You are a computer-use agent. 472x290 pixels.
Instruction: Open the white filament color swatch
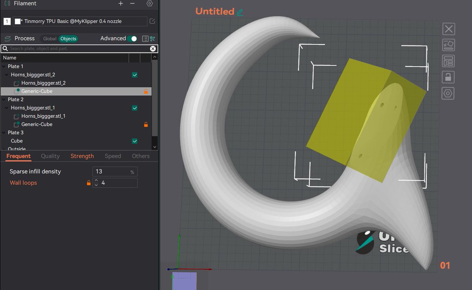tap(17, 21)
